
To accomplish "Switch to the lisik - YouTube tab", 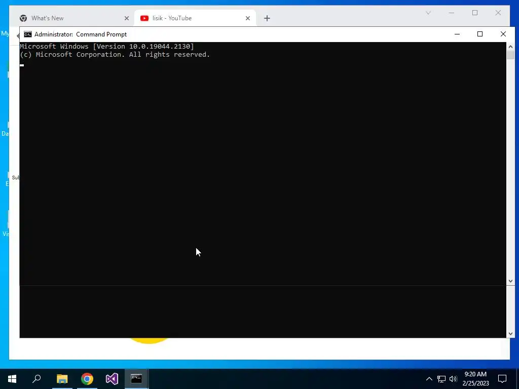I will pos(195,18).
